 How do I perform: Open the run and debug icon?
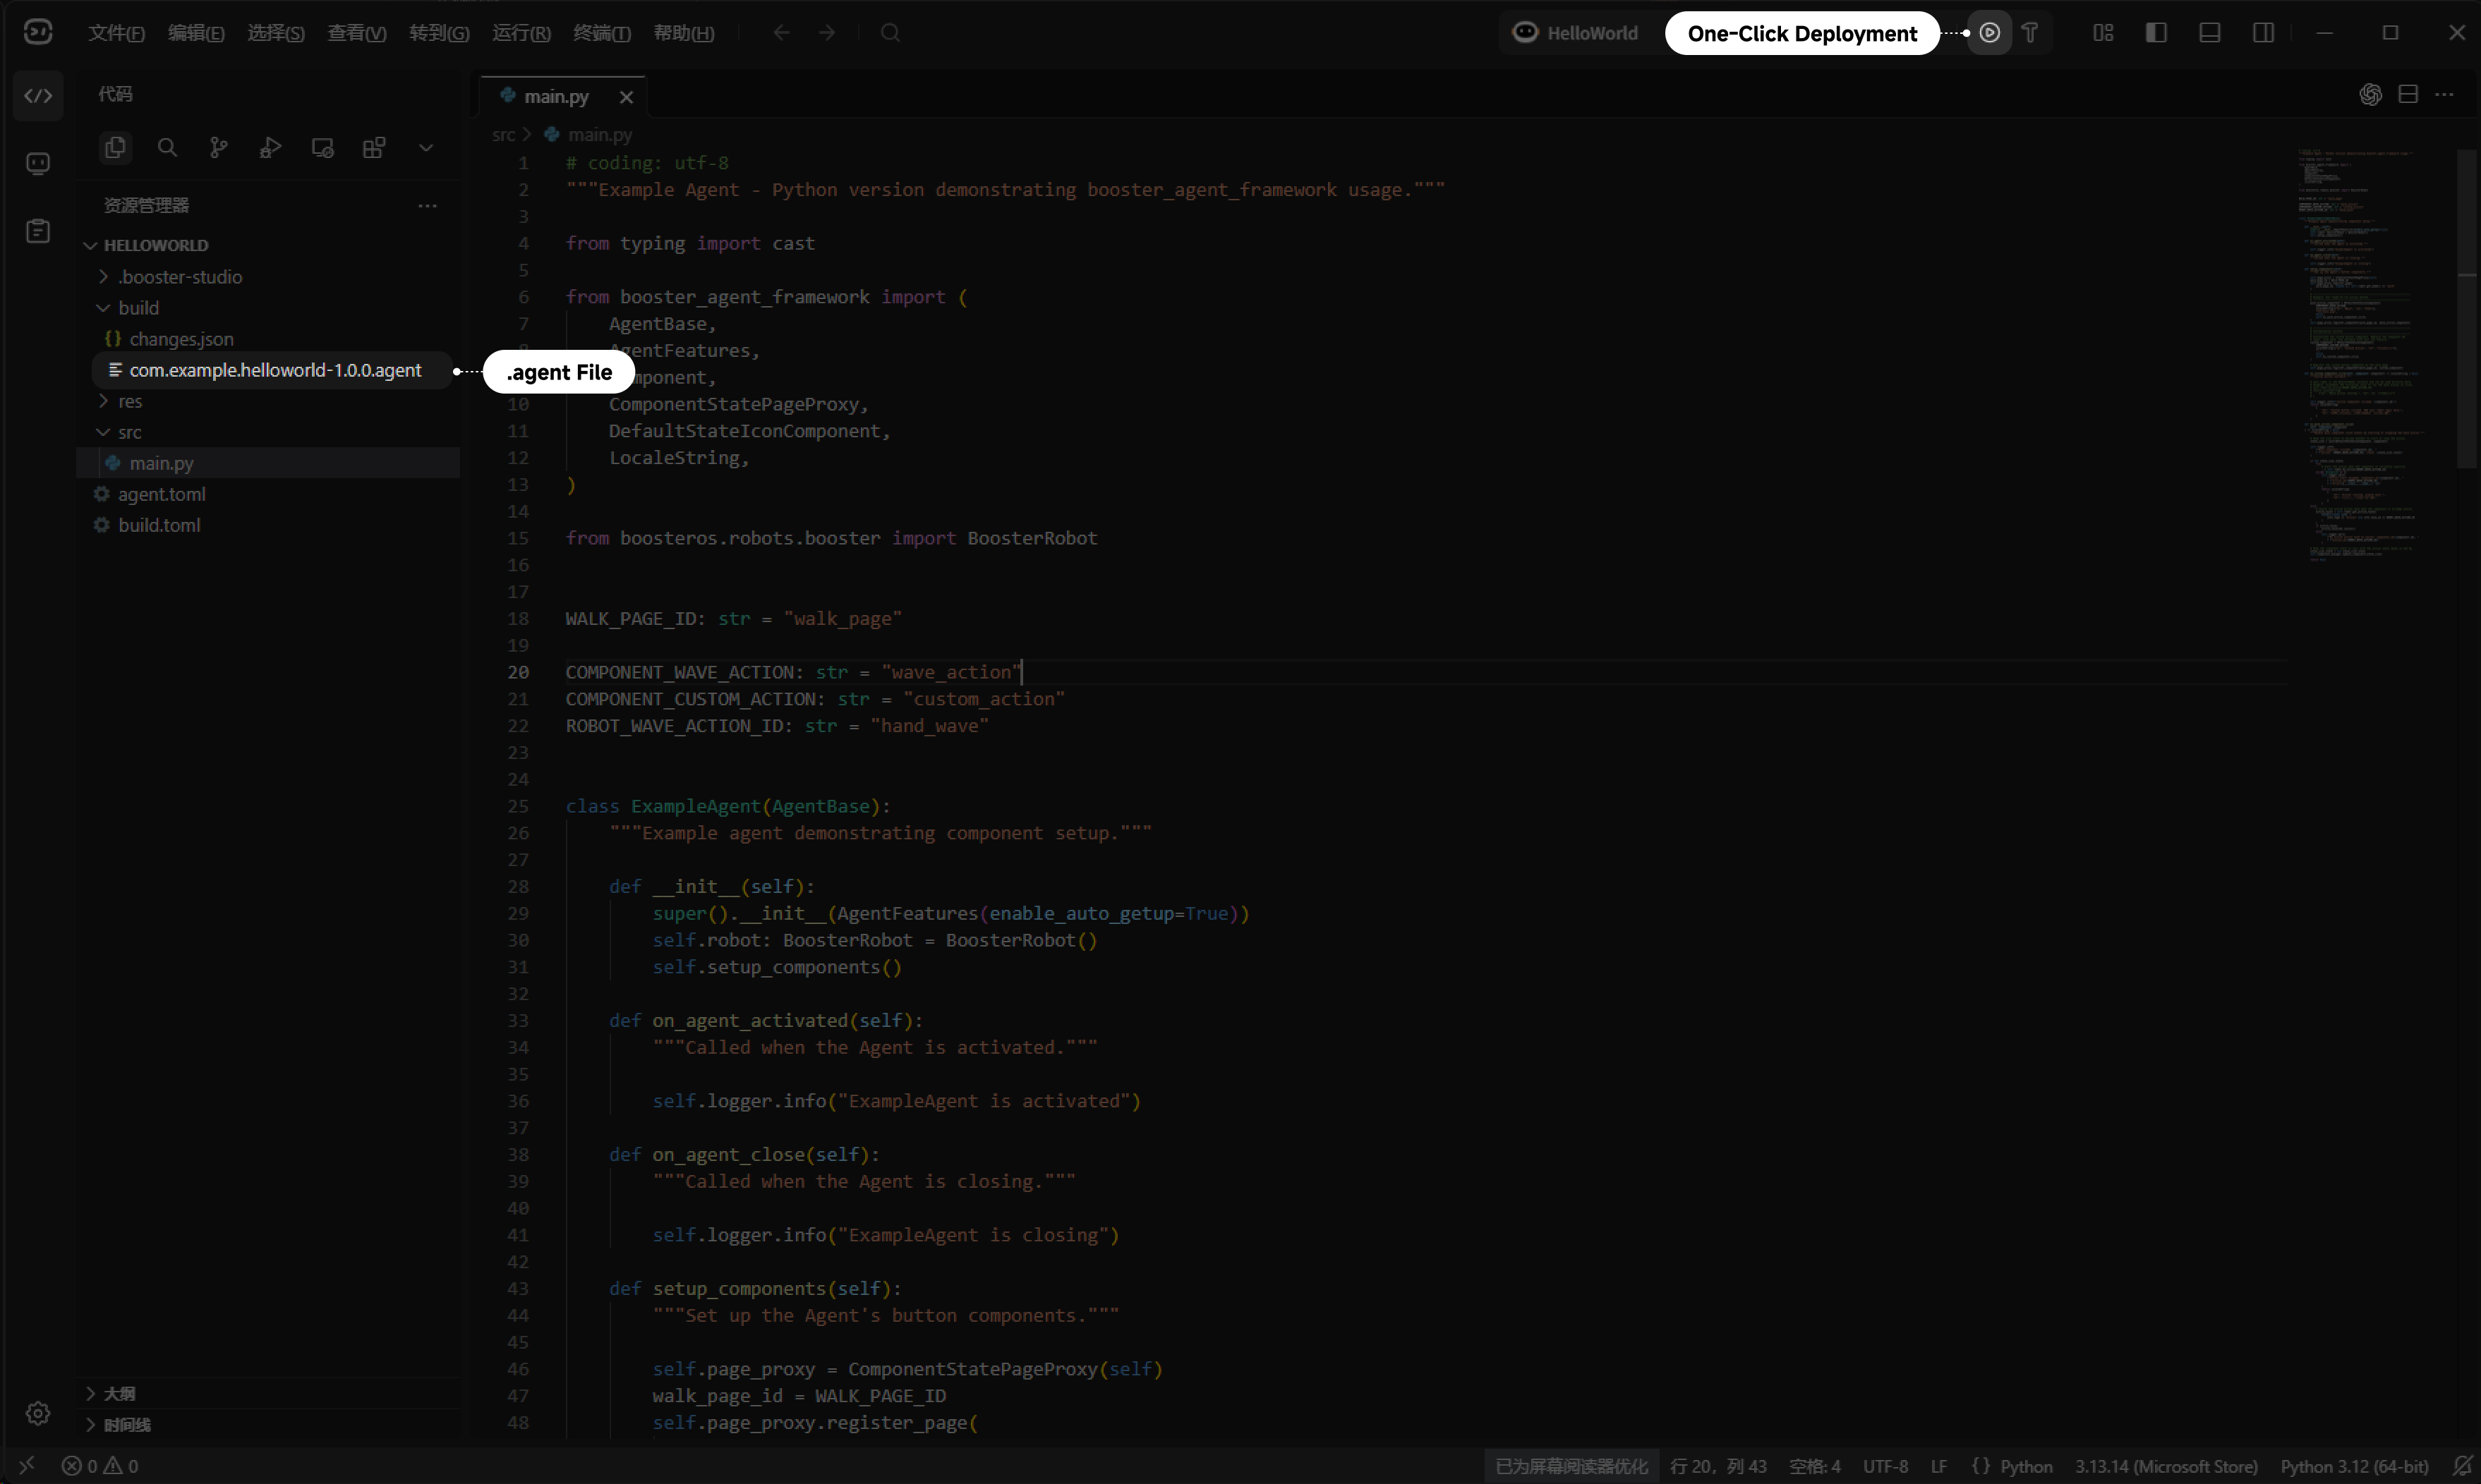point(270,148)
